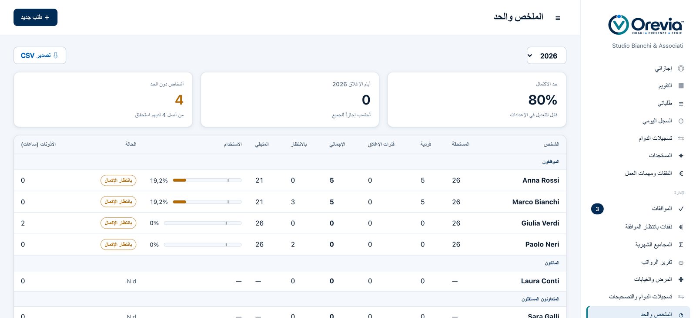Click the المرض والغيابات plus icon
Viewport: 696px width, 318px height.
[681, 279]
